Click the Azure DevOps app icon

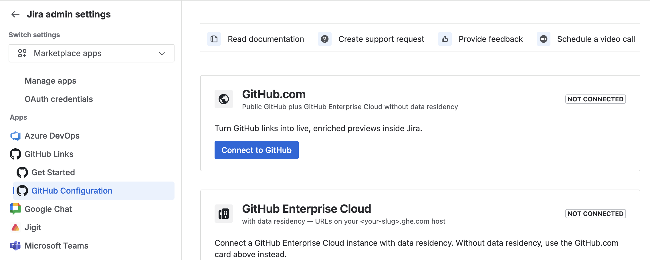(15, 136)
